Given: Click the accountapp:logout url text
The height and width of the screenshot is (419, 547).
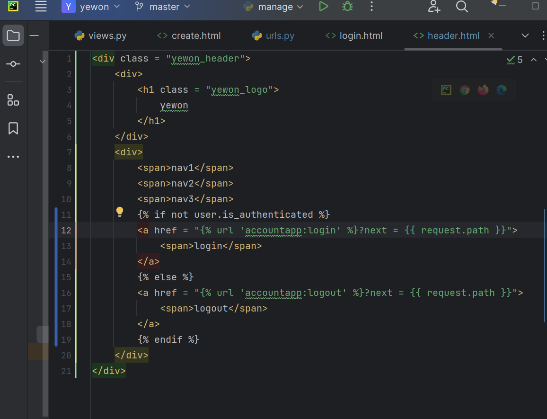Looking at the screenshot, I should (x=293, y=293).
